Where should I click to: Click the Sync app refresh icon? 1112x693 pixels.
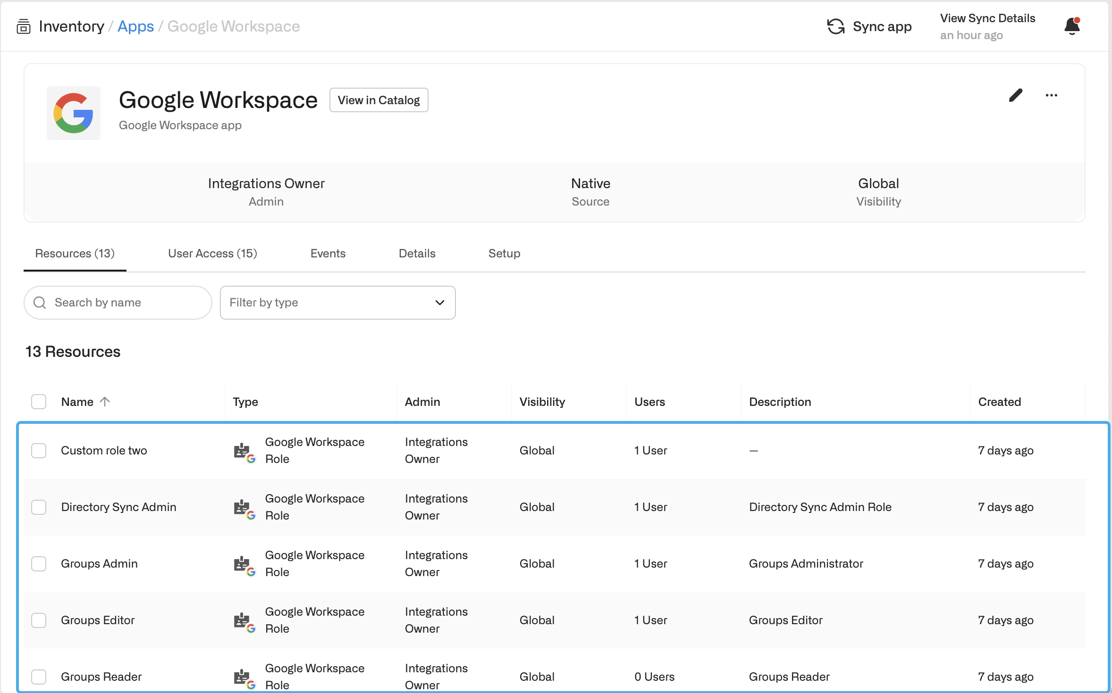[x=835, y=26]
